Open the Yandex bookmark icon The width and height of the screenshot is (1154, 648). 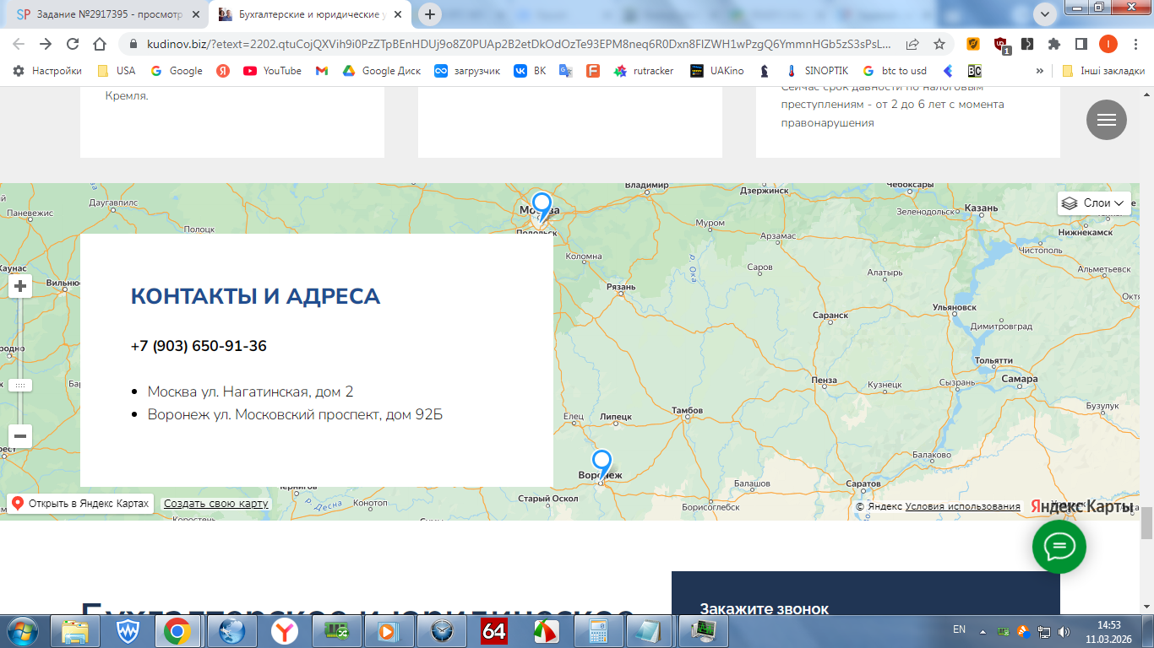(223, 71)
